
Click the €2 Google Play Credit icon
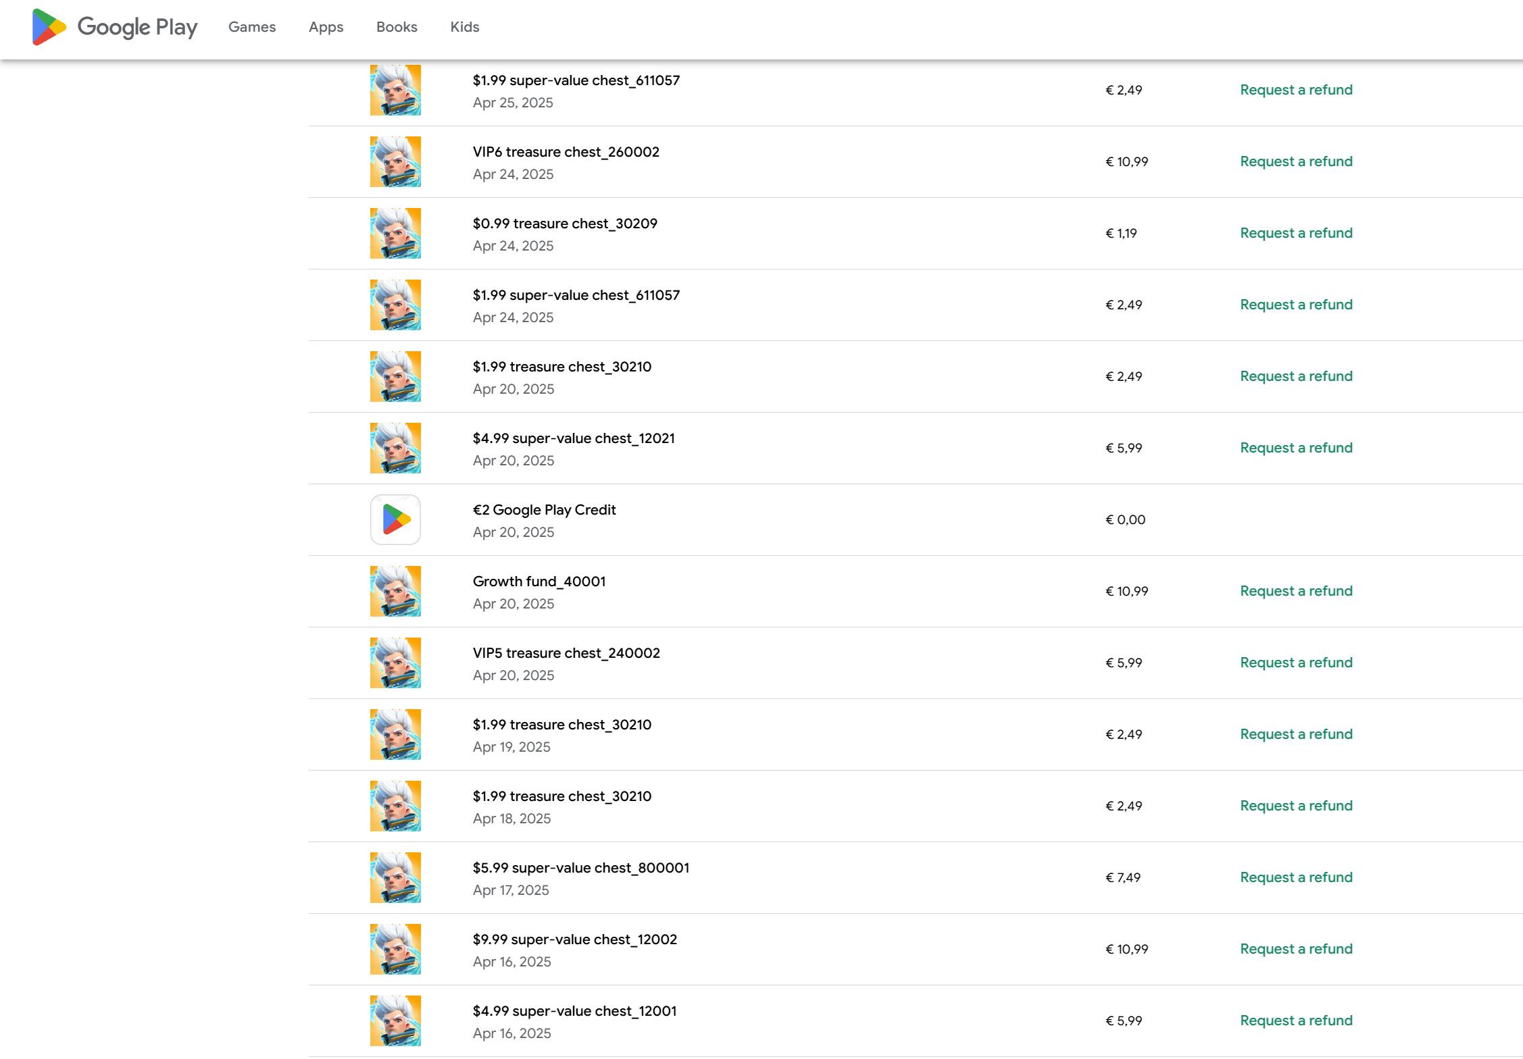click(395, 519)
